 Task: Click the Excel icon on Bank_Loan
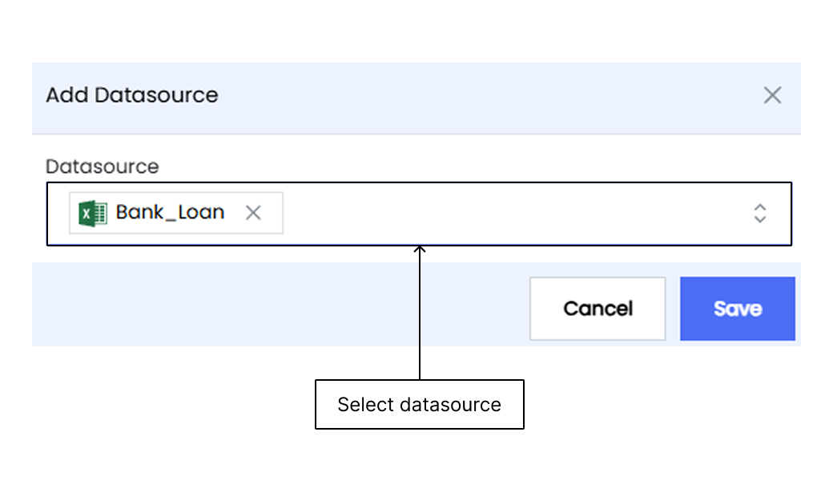(x=93, y=214)
